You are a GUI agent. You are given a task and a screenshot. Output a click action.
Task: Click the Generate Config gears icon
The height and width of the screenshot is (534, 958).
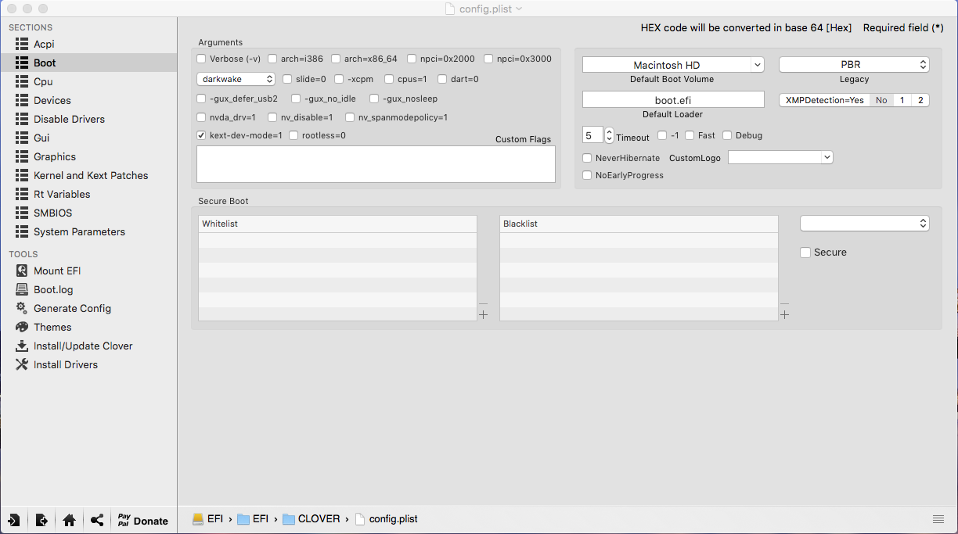(x=22, y=308)
